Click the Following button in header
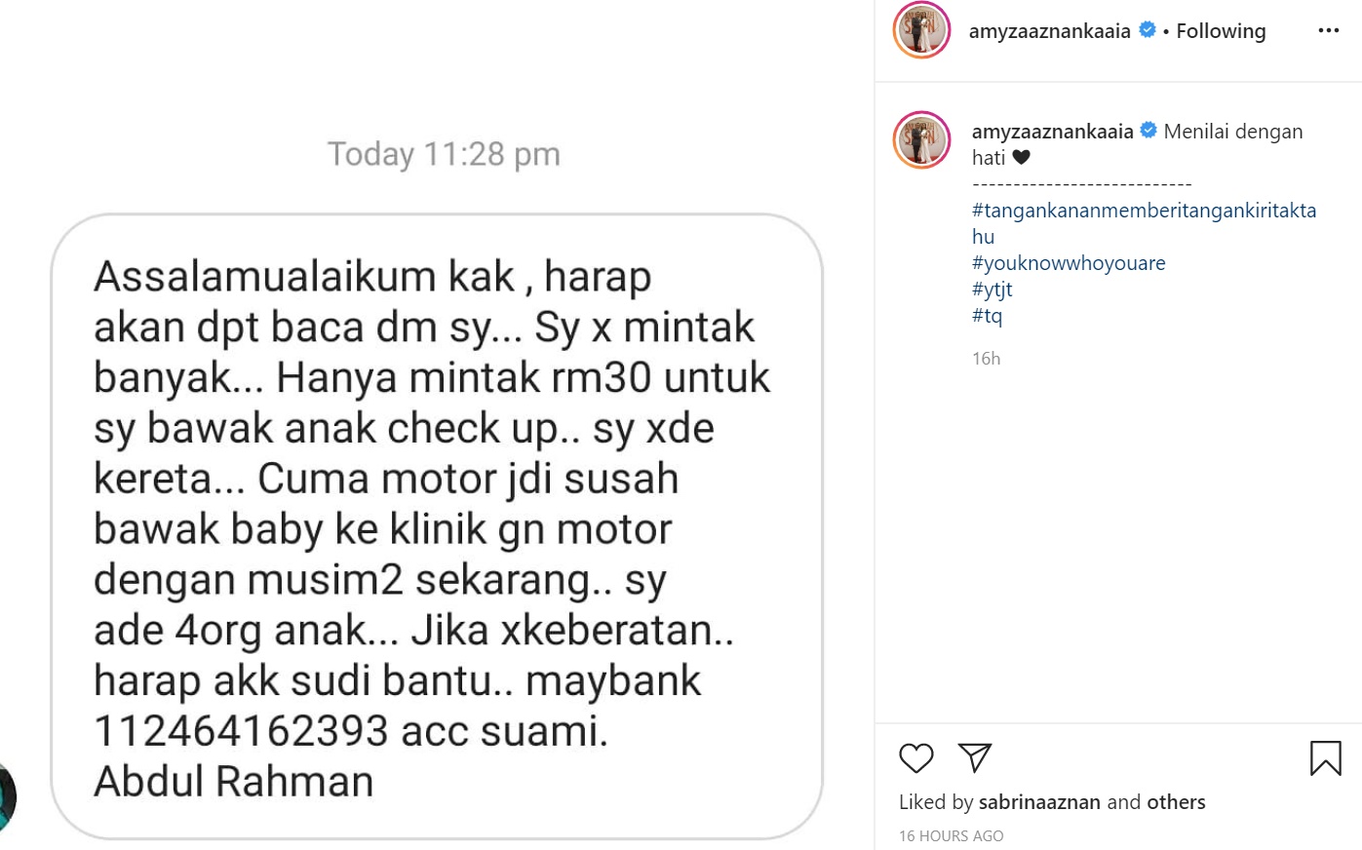This screenshot has height=850, width=1362. point(1221,31)
